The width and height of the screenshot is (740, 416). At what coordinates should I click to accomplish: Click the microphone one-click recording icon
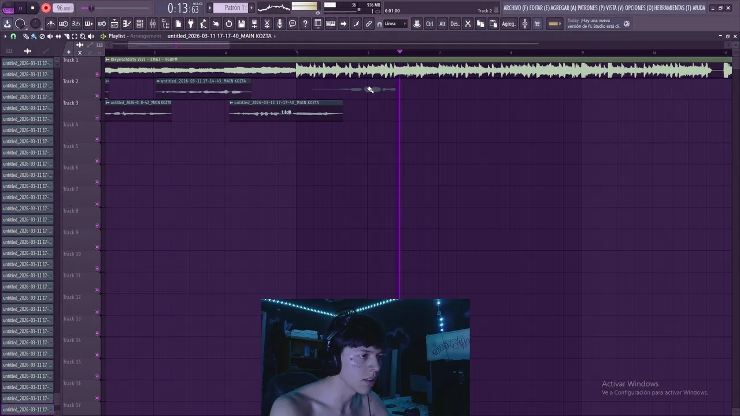(280, 24)
